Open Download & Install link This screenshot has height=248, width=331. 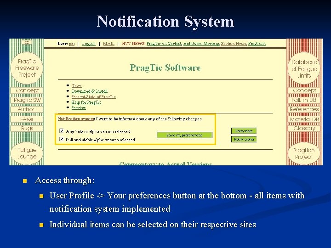tap(90, 91)
